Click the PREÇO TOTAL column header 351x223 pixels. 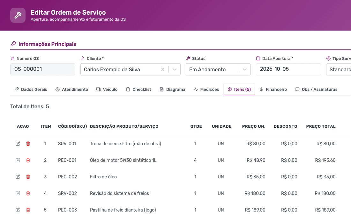(x=321, y=126)
